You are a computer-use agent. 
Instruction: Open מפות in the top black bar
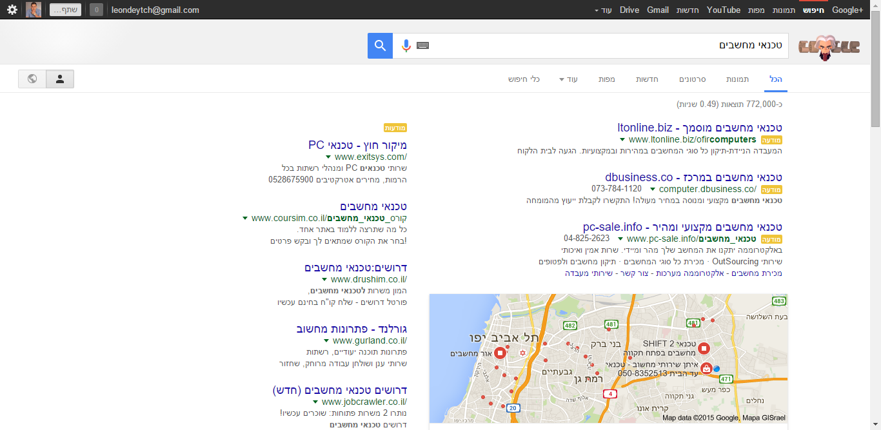pyautogui.click(x=757, y=10)
